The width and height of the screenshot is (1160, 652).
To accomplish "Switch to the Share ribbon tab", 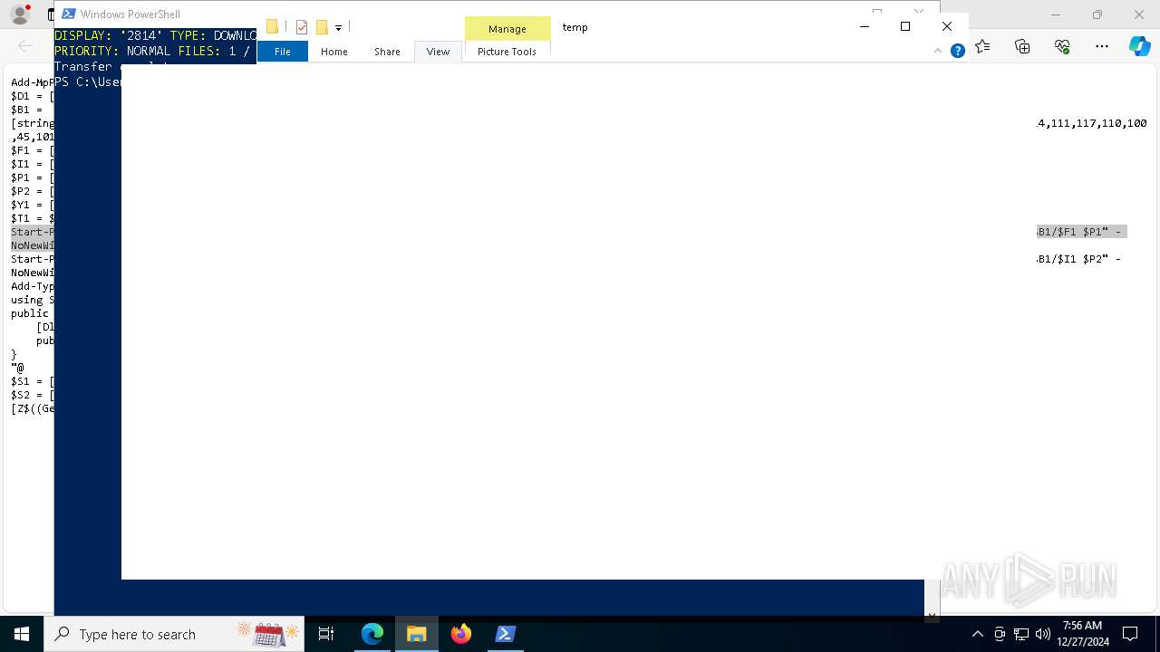I will [x=387, y=52].
